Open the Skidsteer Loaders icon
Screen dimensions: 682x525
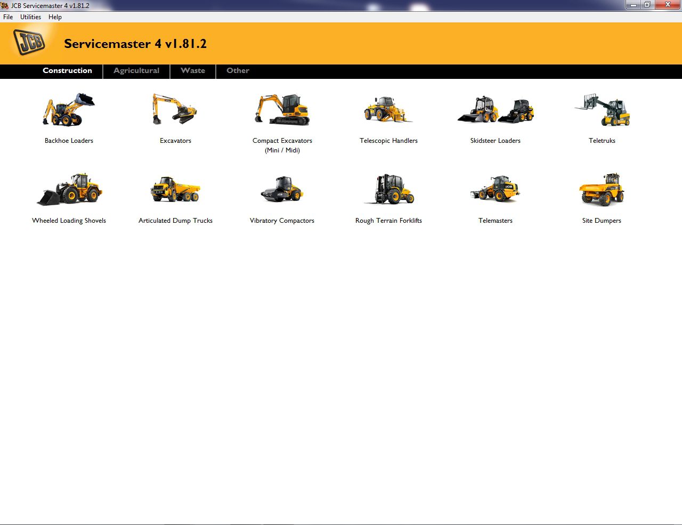496,110
